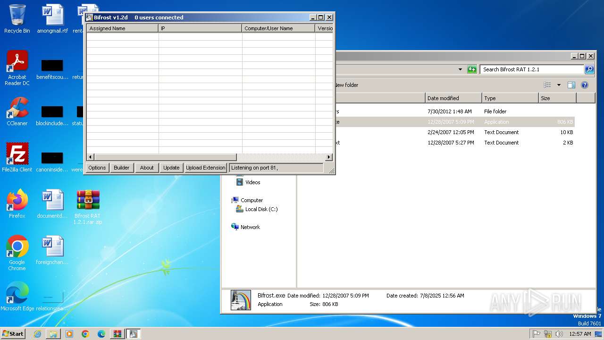Launch Microsoft Edge desktop shortcut

click(x=17, y=297)
